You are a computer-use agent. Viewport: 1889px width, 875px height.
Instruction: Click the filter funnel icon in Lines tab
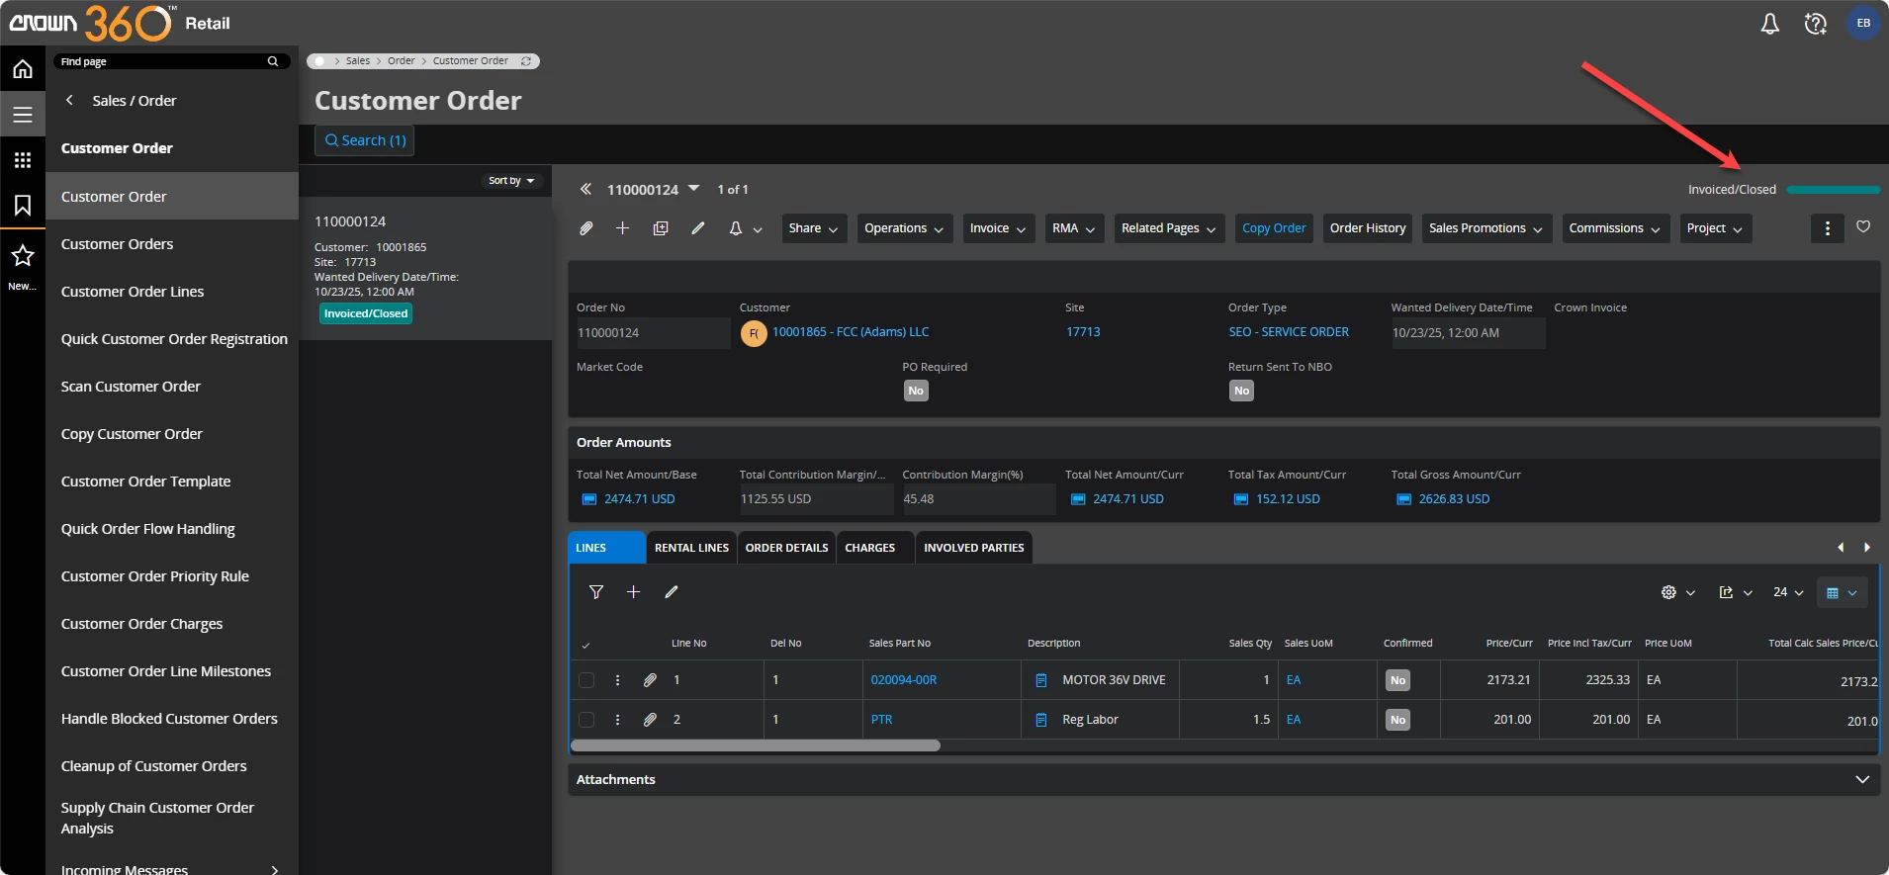[596, 592]
